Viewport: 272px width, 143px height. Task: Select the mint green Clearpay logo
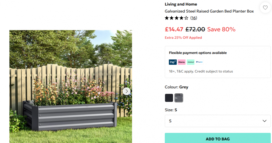pos(191,62)
